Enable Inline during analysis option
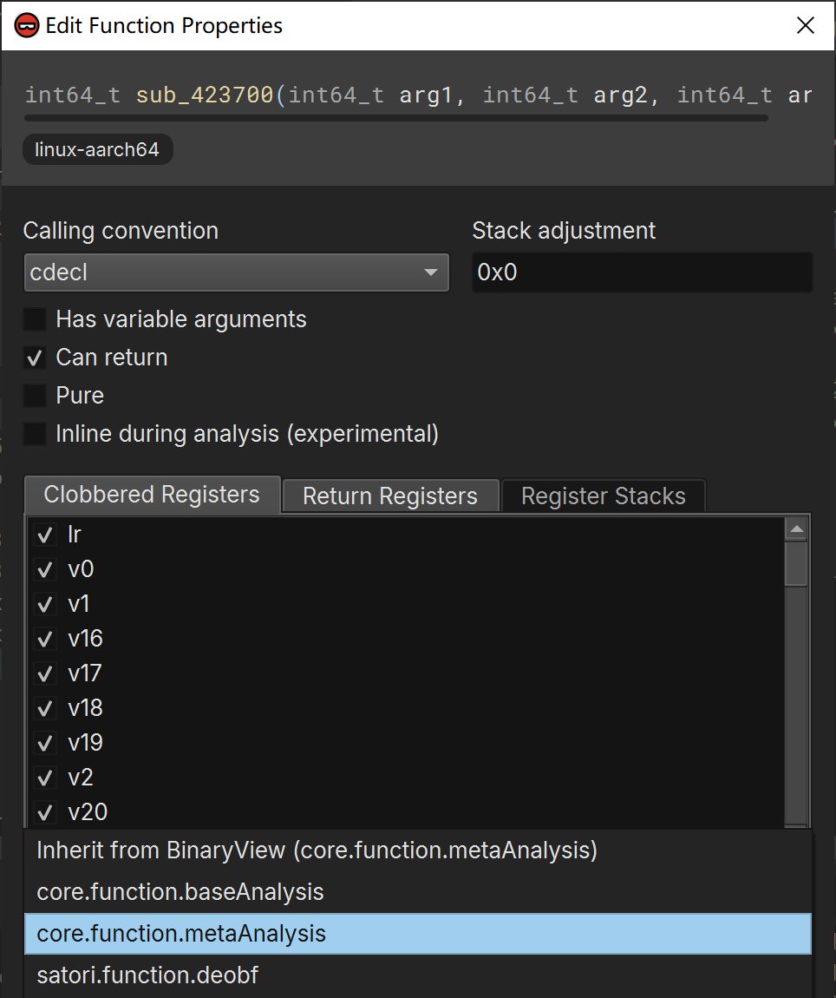Image resolution: width=836 pixels, height=998 pixels. pos(35,434)
